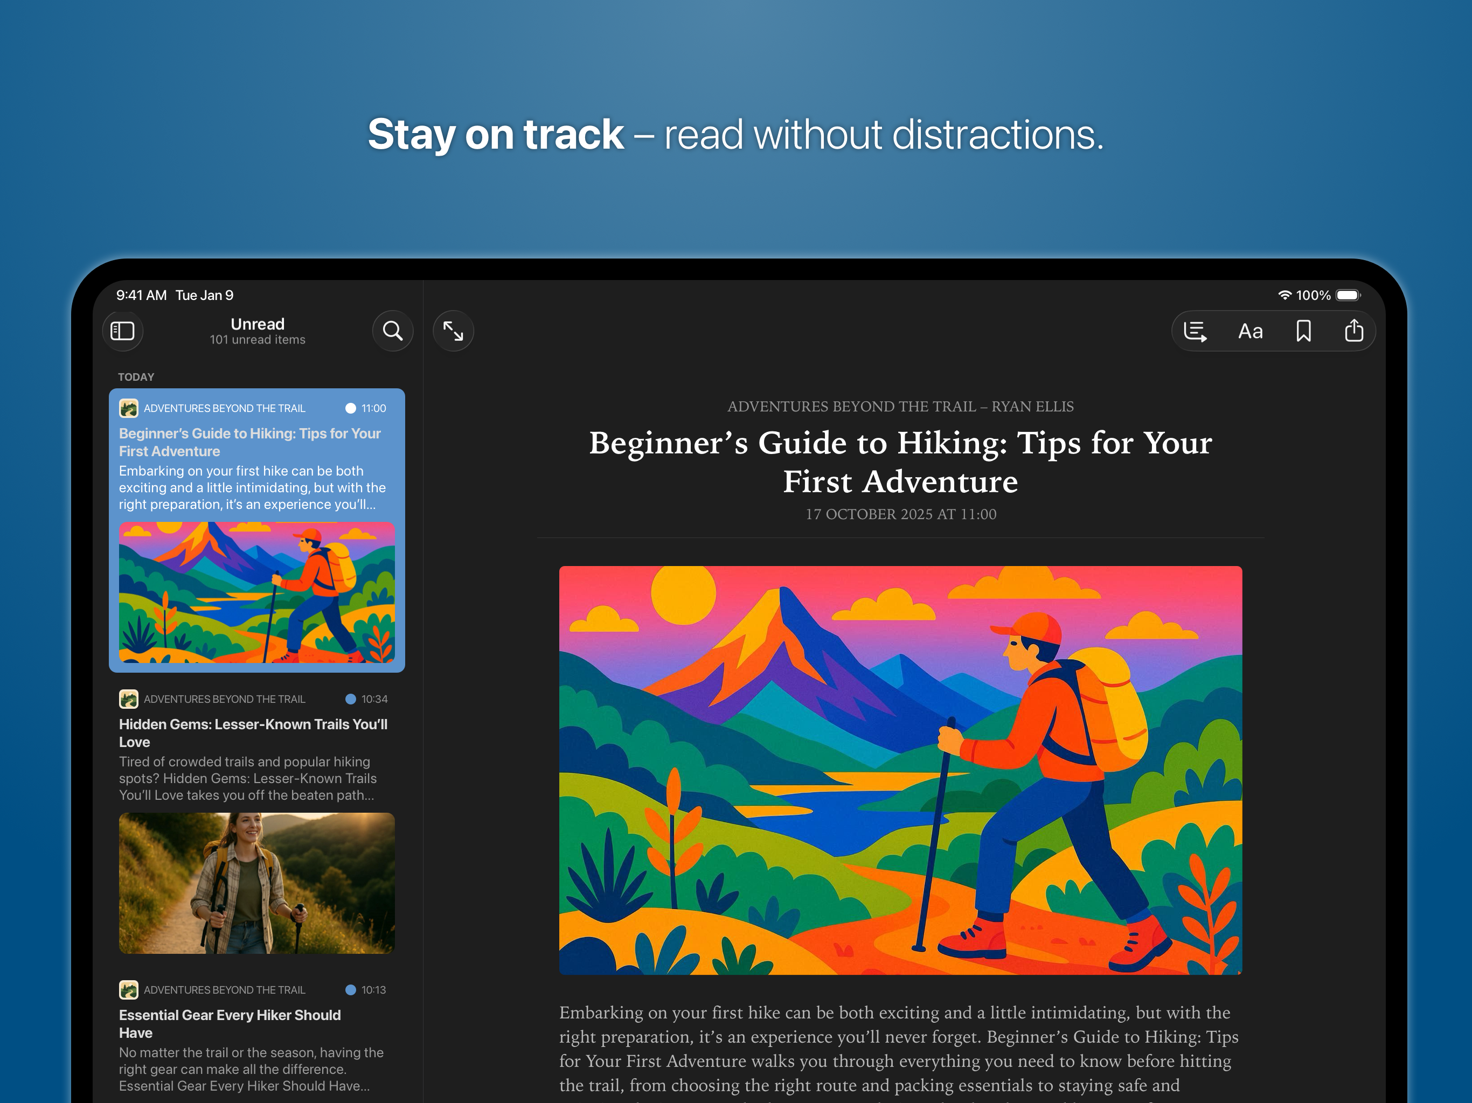Open the Aa text appearance settings
Viewport: 1472px width, 1103px height.
[x=1249, y=331]
